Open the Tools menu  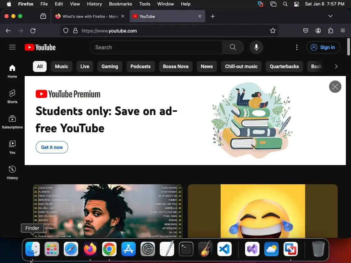coord(145,4)
